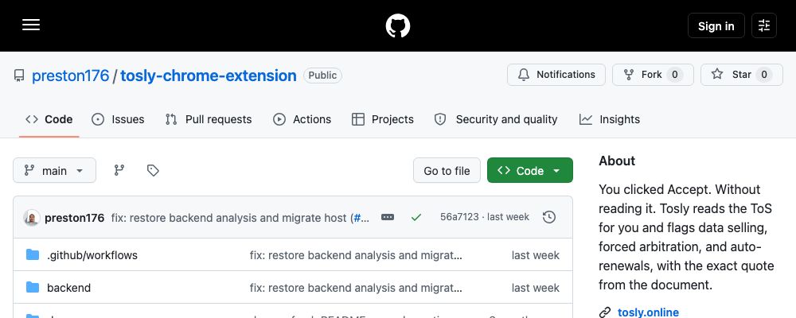Star the repository
The height and width of the screenshot is (318, 796).
pos(742,75)
